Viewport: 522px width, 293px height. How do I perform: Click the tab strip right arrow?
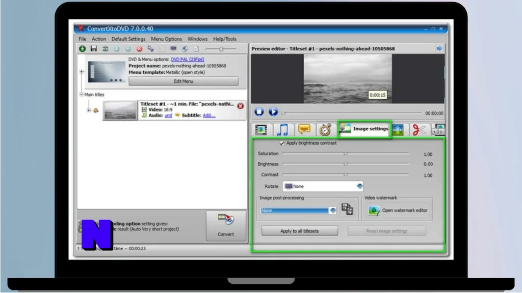coord(440,132)
